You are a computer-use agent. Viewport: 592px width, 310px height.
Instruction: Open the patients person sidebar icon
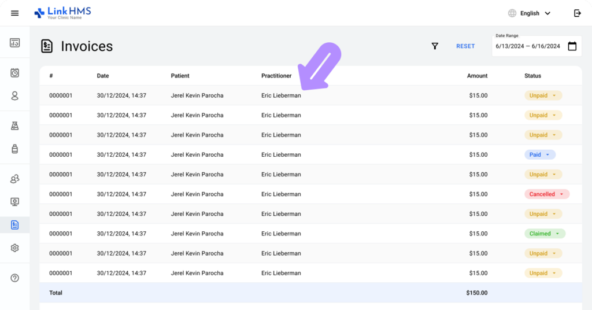click(14, 96)
